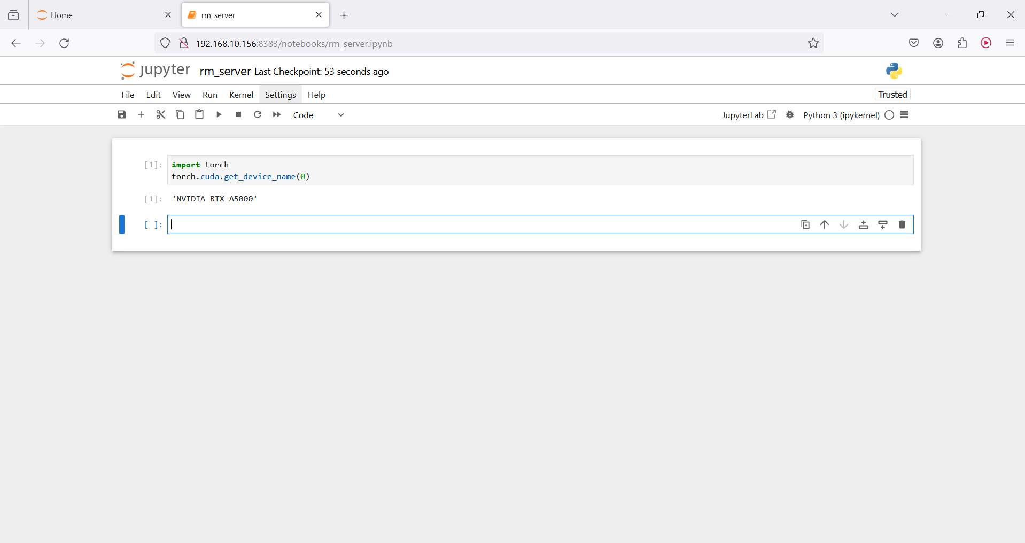Move the active cell down

click(x=844, y=224)
